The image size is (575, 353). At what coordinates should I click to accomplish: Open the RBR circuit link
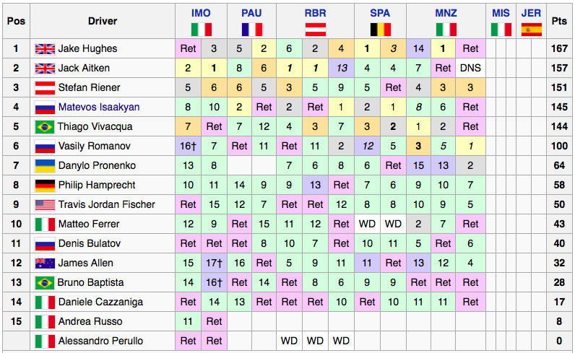tap(316, 13)
